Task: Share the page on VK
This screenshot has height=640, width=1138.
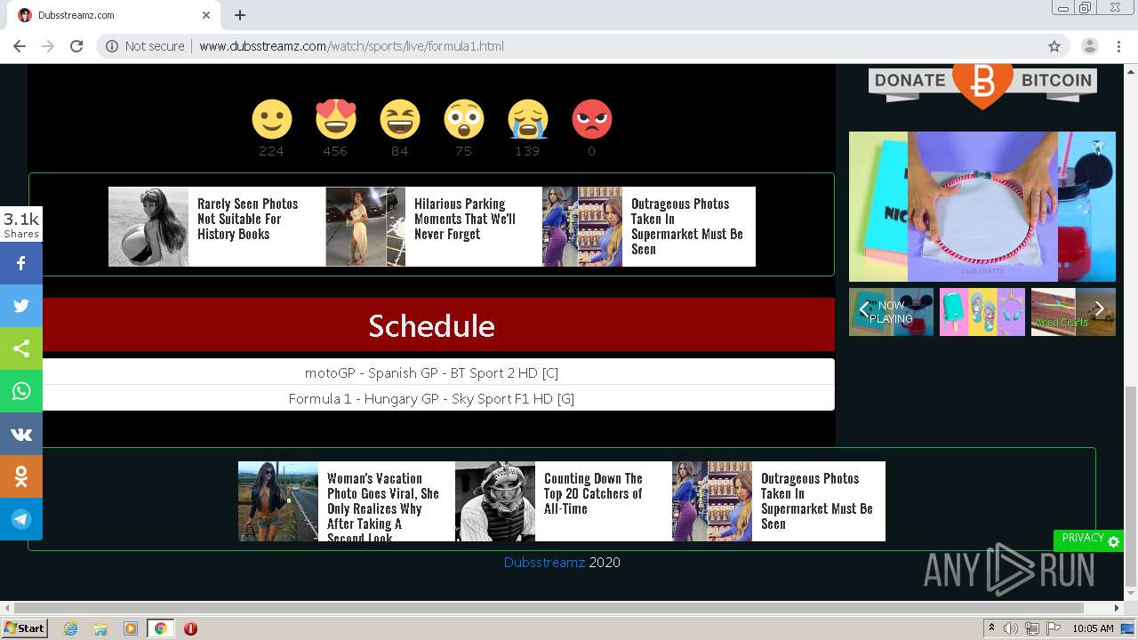Action: pyautogui.click(x=21, y=434)
